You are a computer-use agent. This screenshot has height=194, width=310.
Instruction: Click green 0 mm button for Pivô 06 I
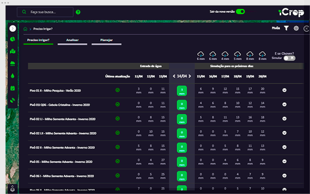182,176
